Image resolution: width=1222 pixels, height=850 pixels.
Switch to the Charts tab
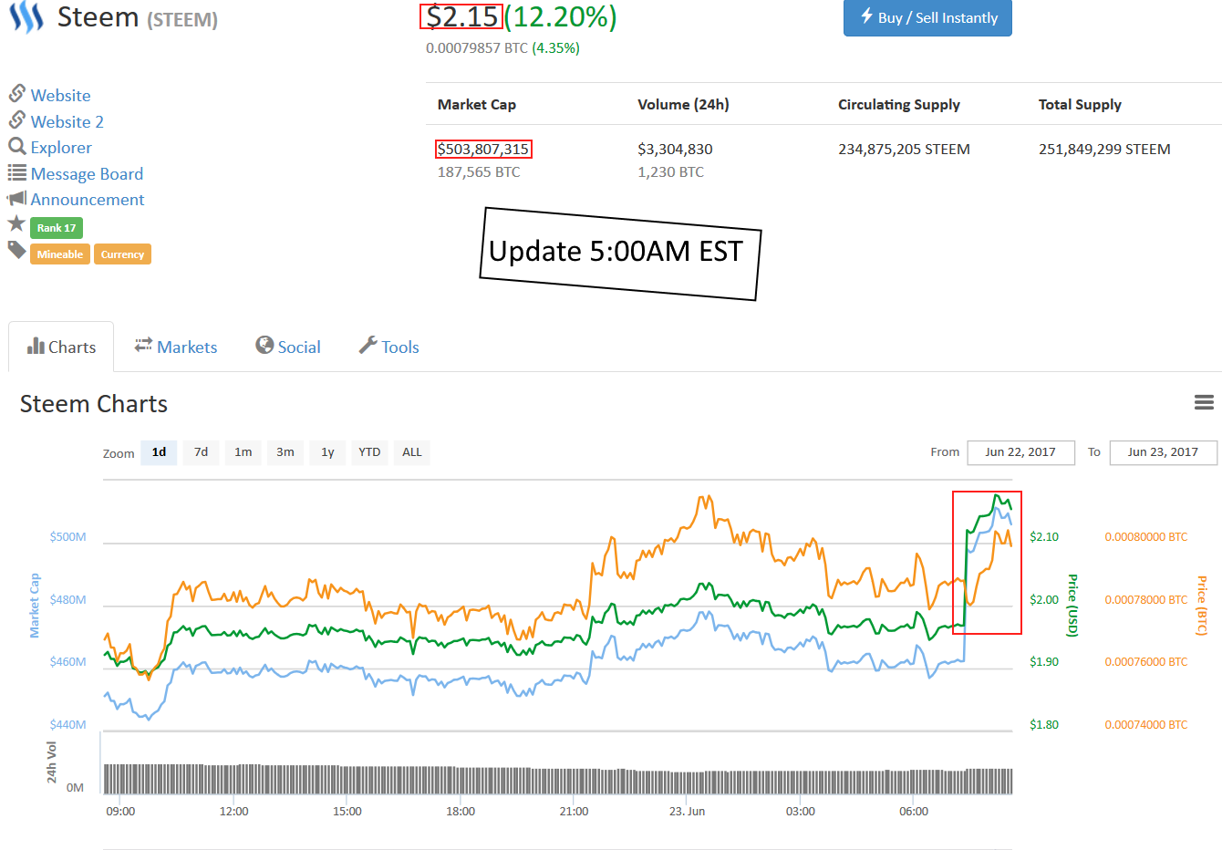click(61, 347)
